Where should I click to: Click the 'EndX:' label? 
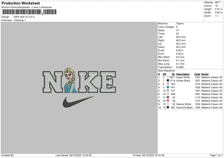[161, 50]
